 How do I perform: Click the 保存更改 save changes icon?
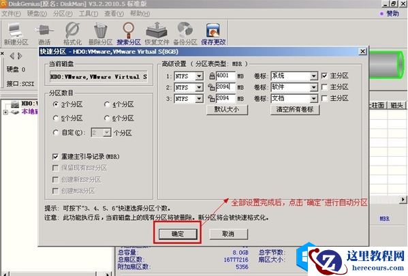click(x=213, y=34)
